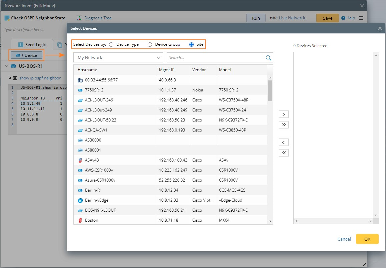
Task: Click the device Search input field
Action: tap(215, 58)
